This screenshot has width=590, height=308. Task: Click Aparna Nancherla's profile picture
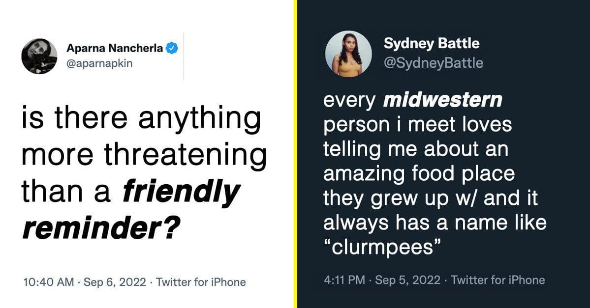pos(39,56)
